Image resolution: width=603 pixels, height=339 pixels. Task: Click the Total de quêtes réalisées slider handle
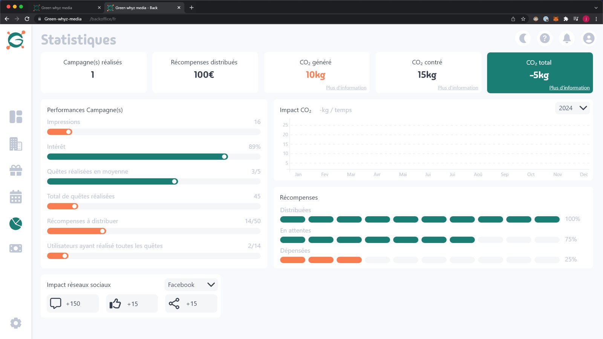[x=75, y=206]
